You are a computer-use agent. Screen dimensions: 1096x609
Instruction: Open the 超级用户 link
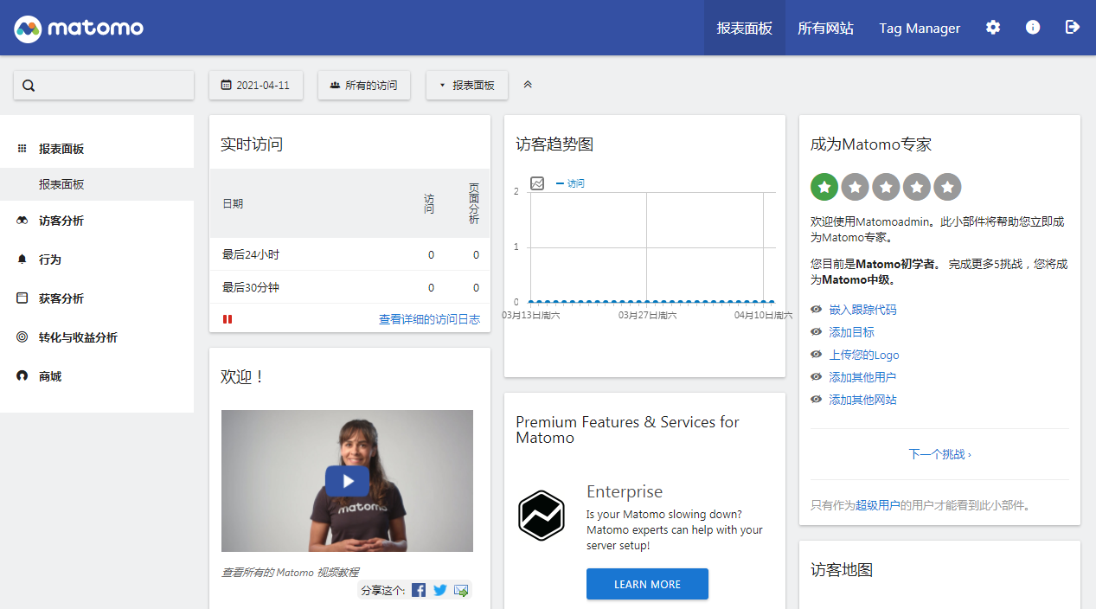pyautogui.click(x=878, y=505)
